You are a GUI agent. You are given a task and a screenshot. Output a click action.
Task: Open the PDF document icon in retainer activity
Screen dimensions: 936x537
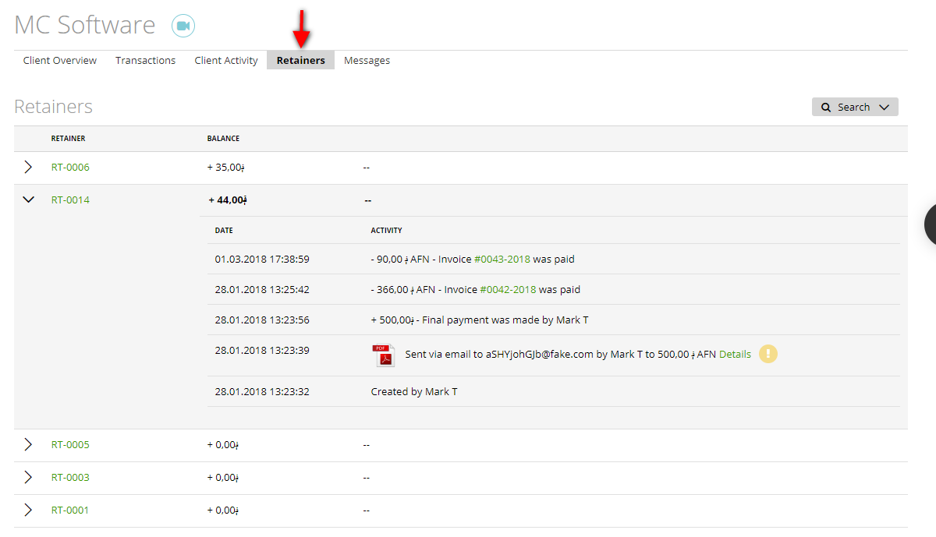click(x=383, y=354)
